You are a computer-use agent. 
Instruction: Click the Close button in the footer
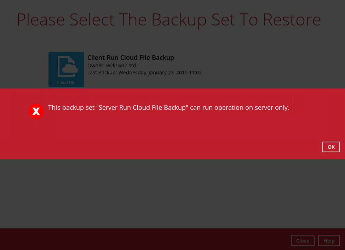(303, 241)
